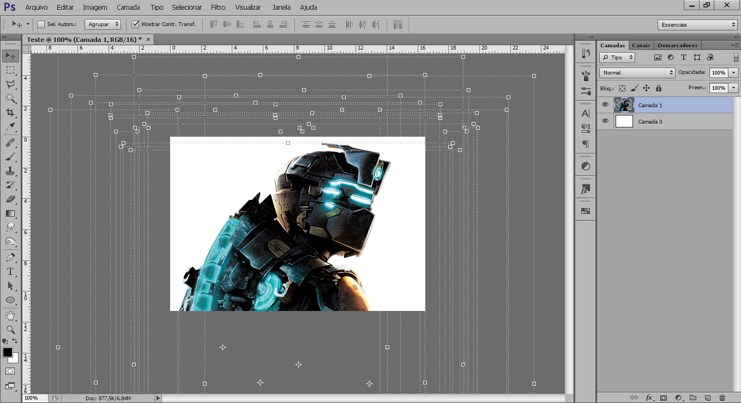Screen dimensions: 741x403
Task: Toggle Mostrar Contr. Transf. checkbox
Action: pyautogui.click(x=135, y=25)
